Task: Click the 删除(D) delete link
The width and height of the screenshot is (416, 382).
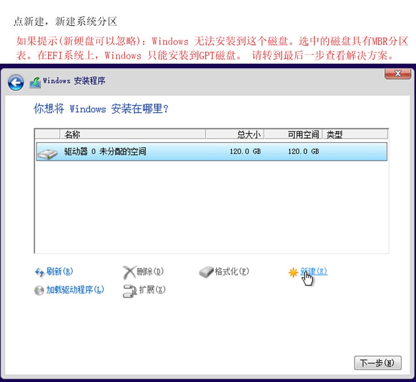Action: [x=150, y=271]
